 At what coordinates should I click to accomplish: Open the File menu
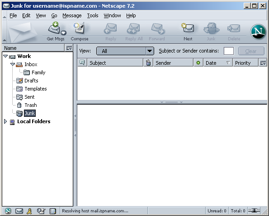tap(13, 15)
